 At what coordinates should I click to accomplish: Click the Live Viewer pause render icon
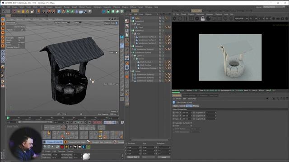186,18
